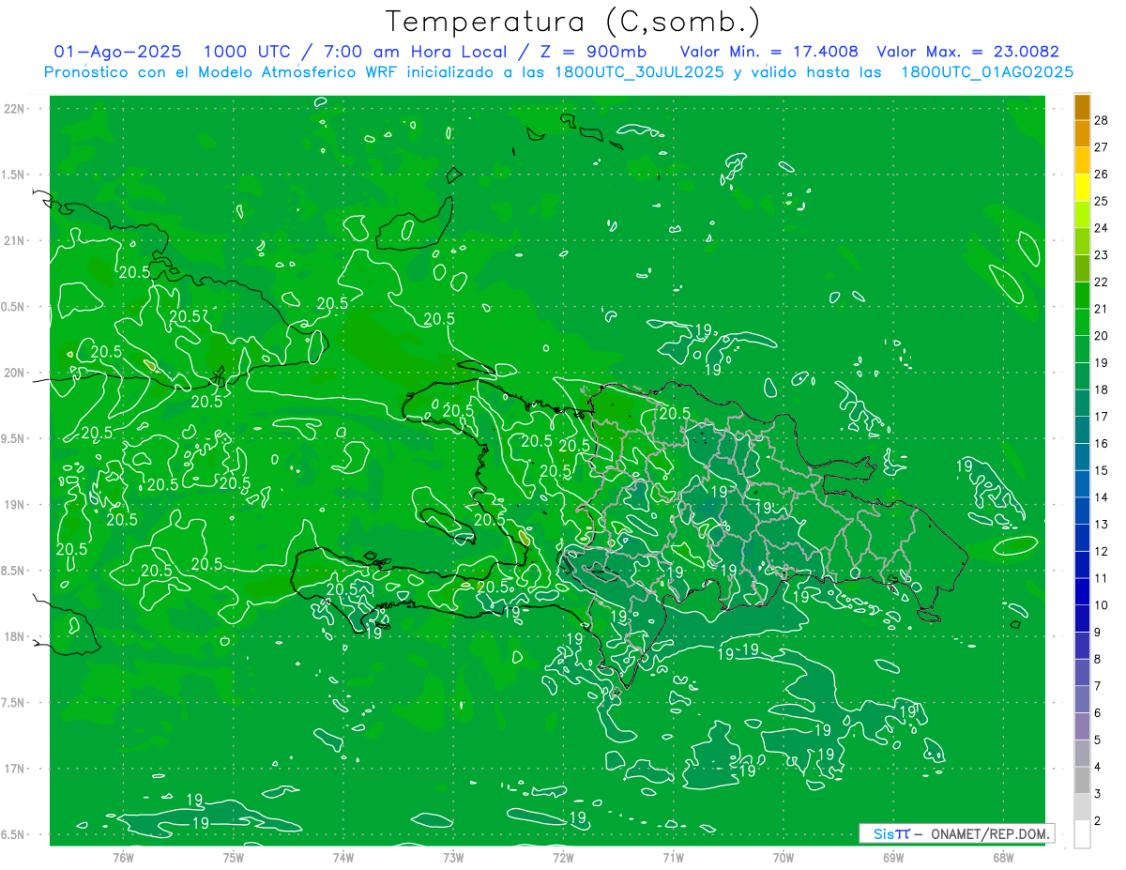The height and width of the screenshot is (870, 1126).
Task: Click the "71W" longitude axis label
Action: click(x=673, y=857)
